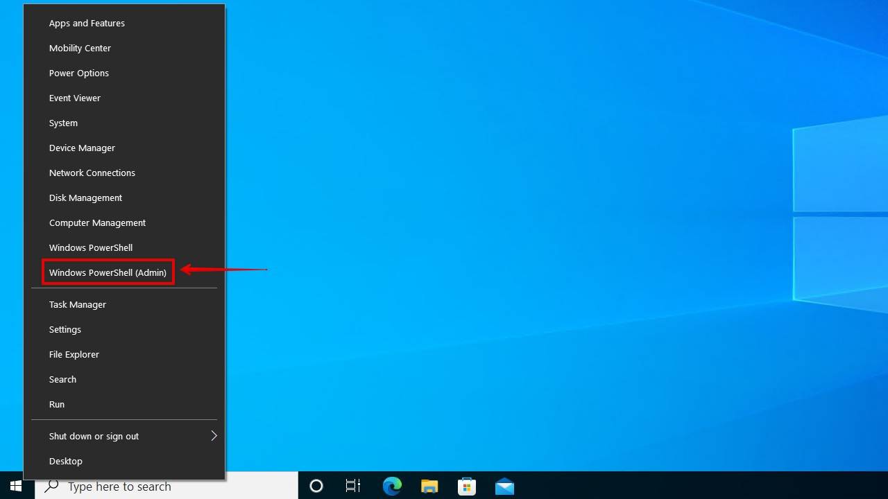Viewport: 888px width, 499px height.
Task: Open Task View from the taskbar
Action: coord(353,486)
